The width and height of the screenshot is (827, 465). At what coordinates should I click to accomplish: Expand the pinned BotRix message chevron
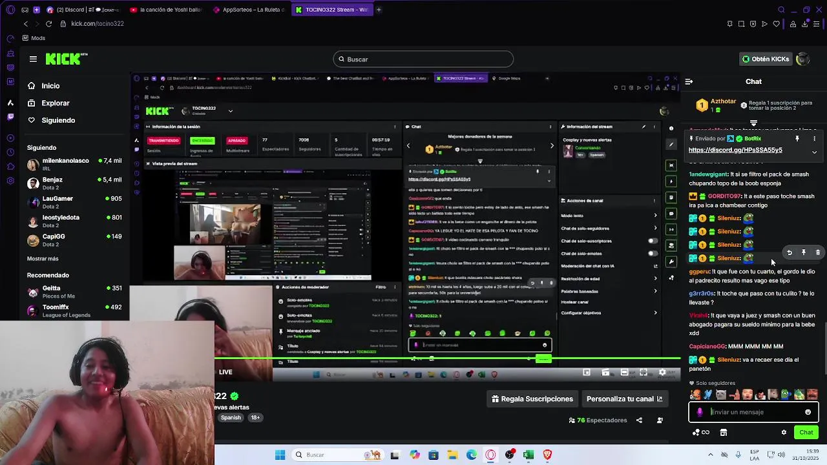point(814,152)
